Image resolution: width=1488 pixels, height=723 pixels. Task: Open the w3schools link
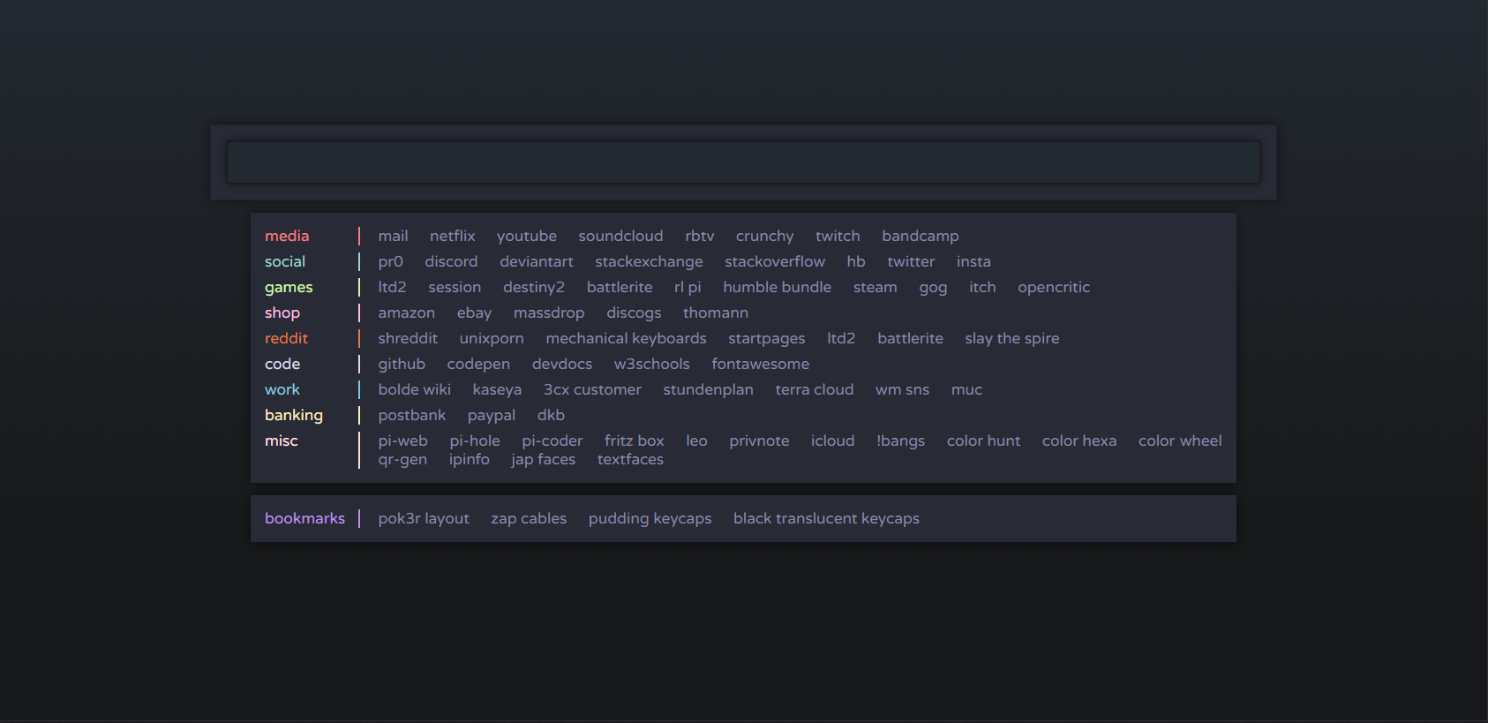[651, 364]
